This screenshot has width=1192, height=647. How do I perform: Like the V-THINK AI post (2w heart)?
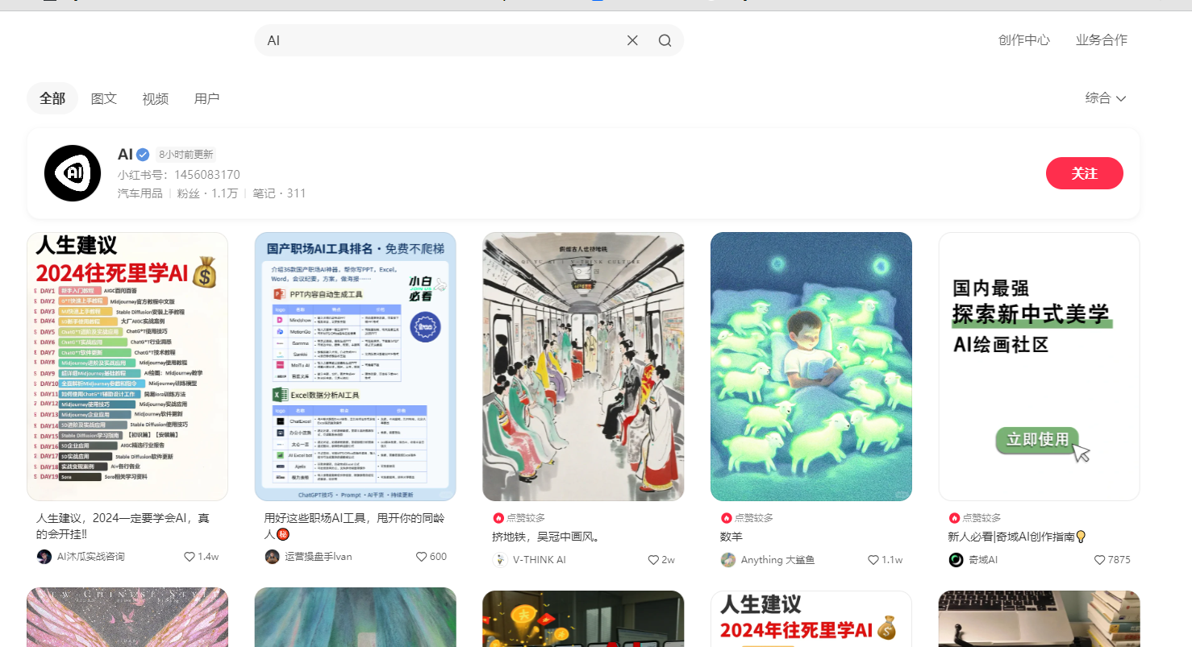[653, 559]
